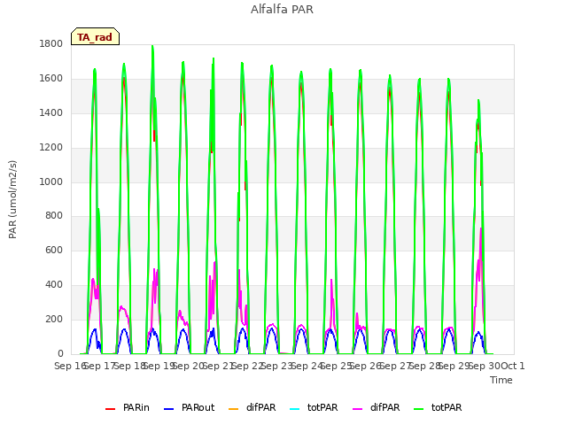Click the 600 y-axis tick label
This screenshot has height=425, width=567.
pyautogui.click(x=54, y=250)
